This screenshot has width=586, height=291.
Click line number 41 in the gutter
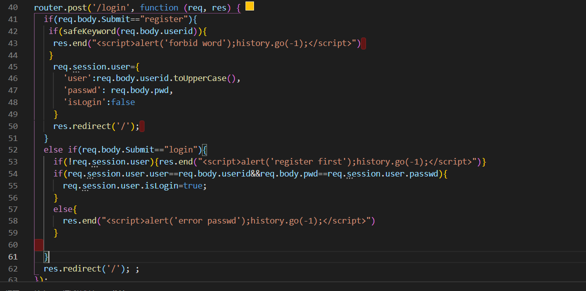(12, 19)
